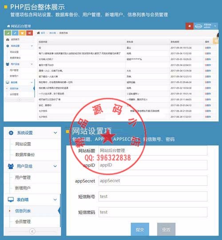Click the green chart shortcut button
Image resolution: width=222 pixels, height=240 pixels.
[x=8, y=33]
